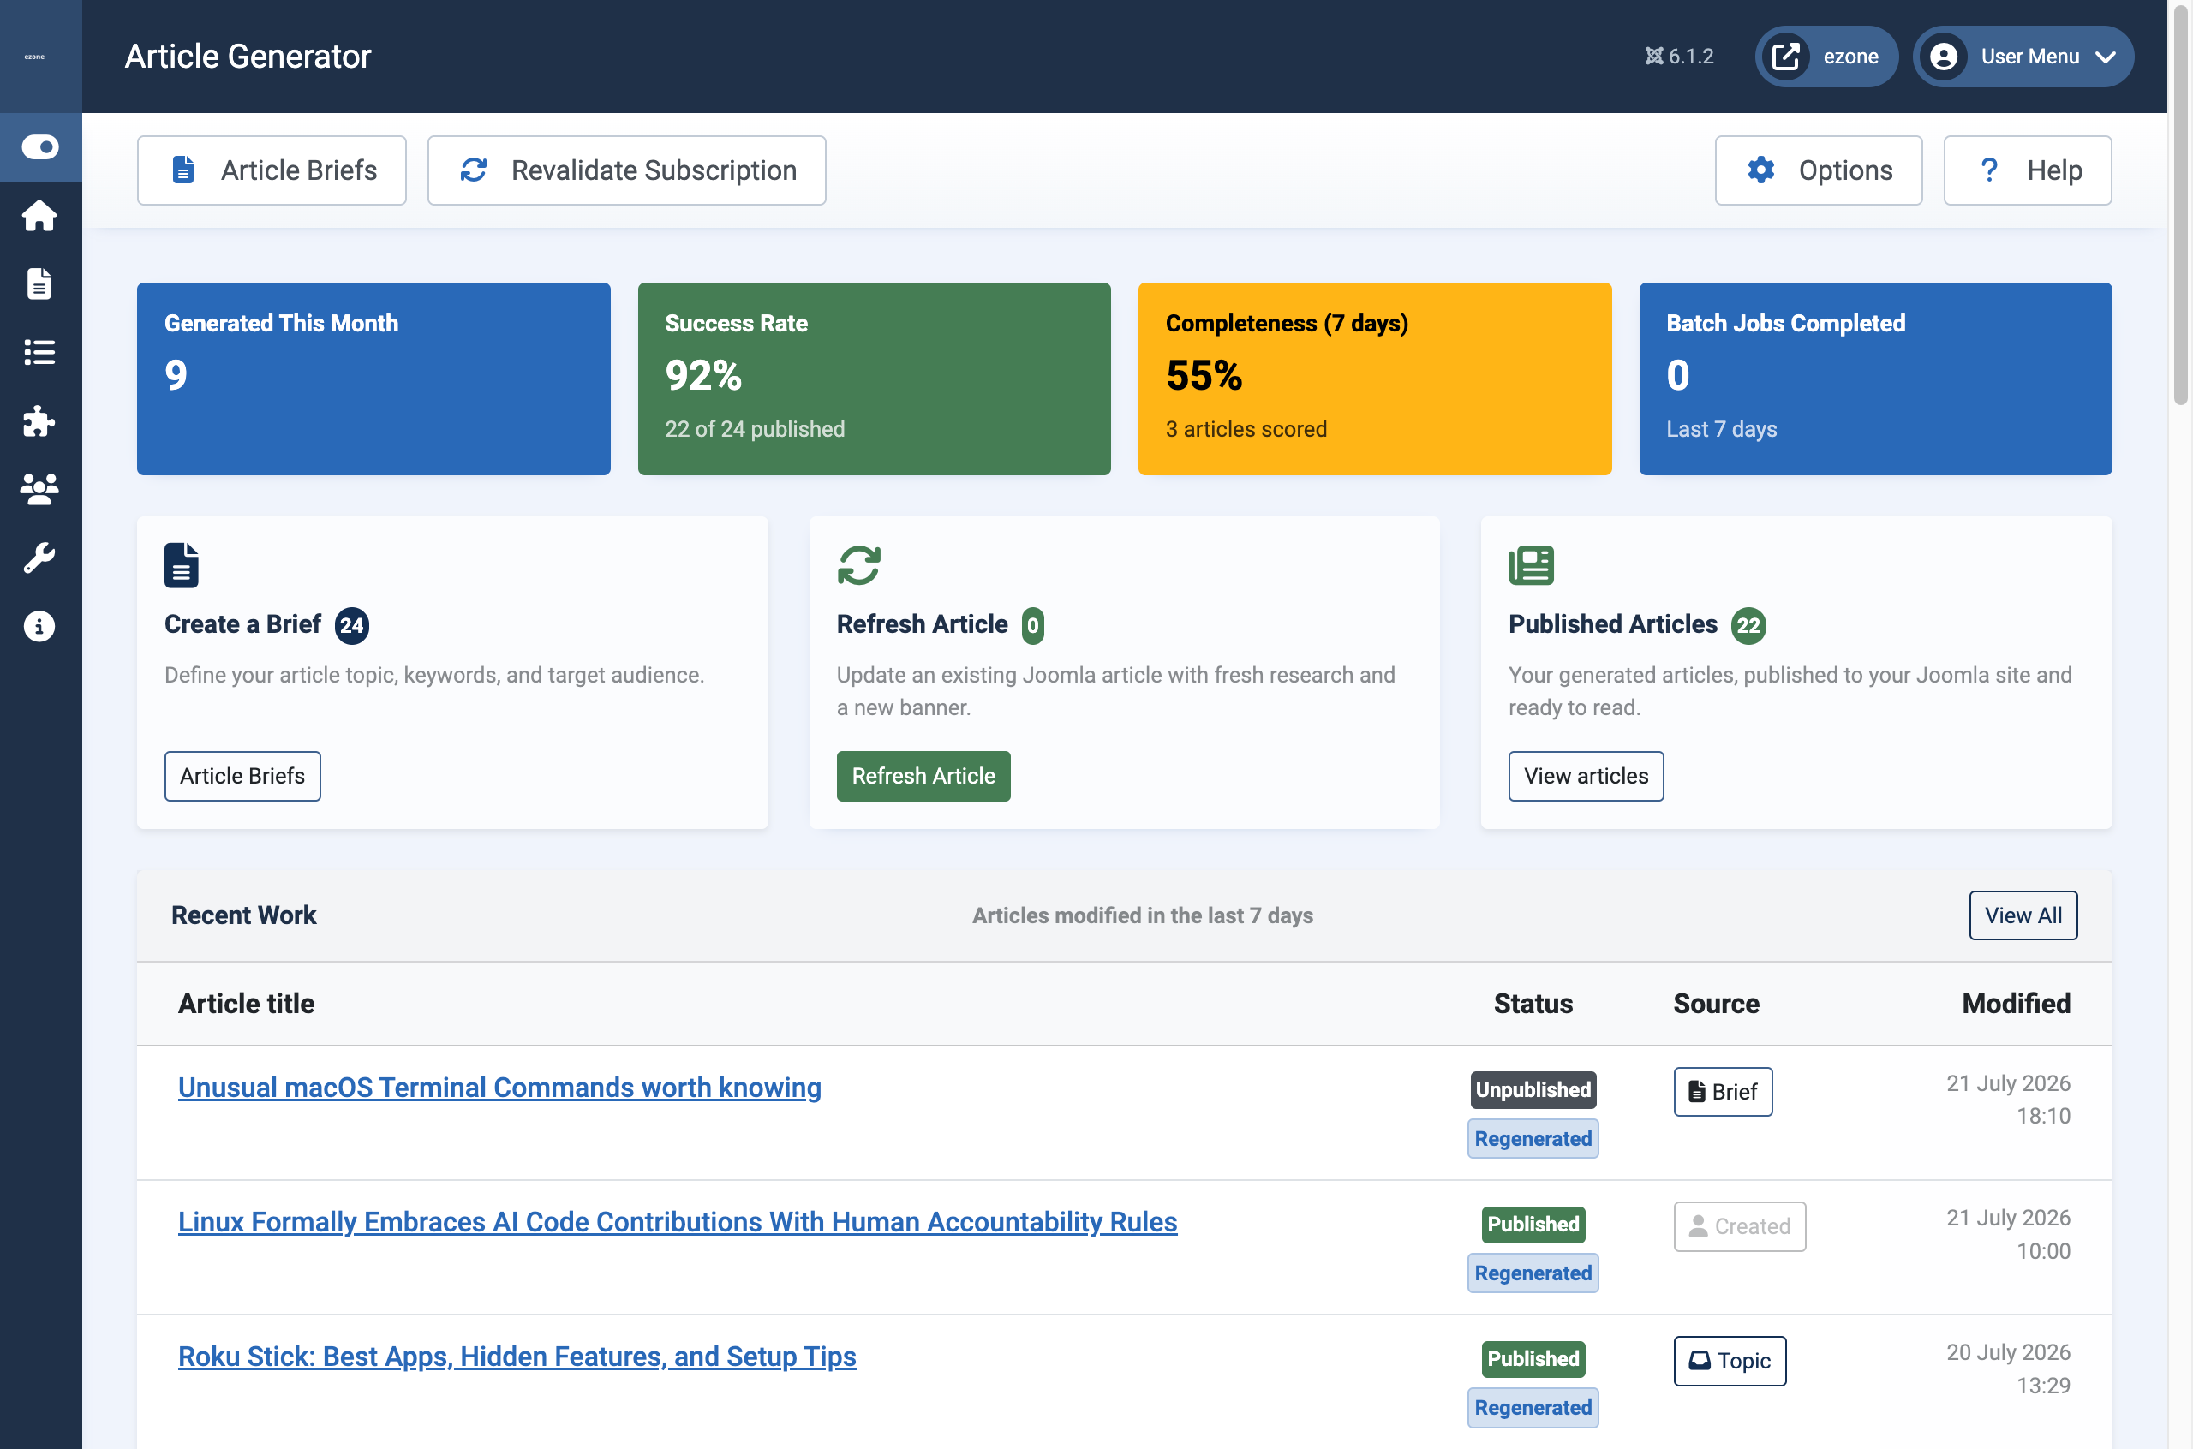Screen dimensions: 2193x1449
Task: Click the 20 July 2026 13:29 date
Action: pos(2007,1368)
